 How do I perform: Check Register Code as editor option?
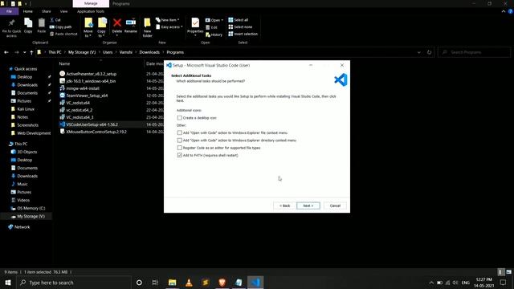coord(179,148)
